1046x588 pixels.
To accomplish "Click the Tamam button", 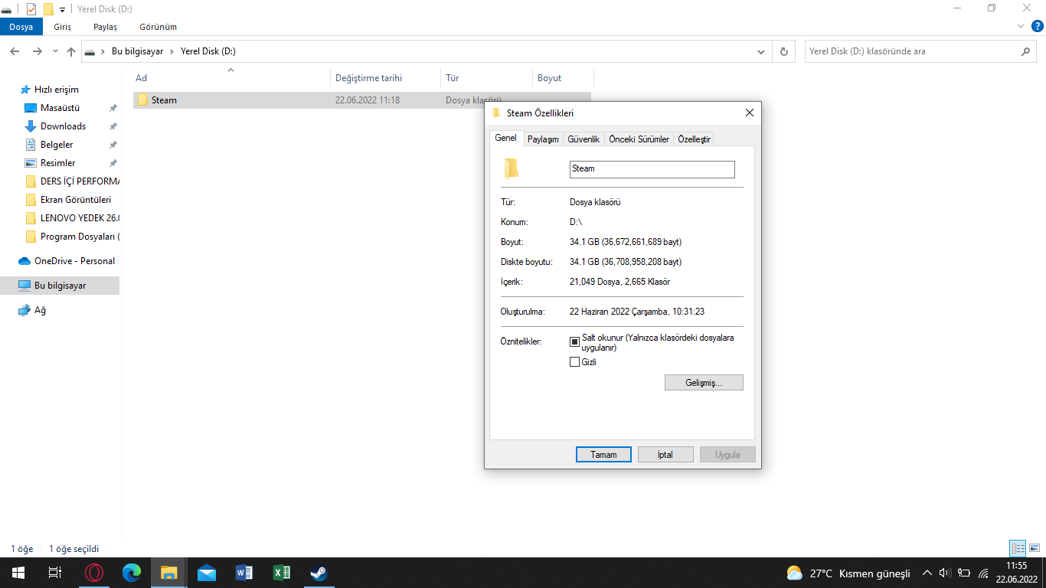I will [603, 454].
